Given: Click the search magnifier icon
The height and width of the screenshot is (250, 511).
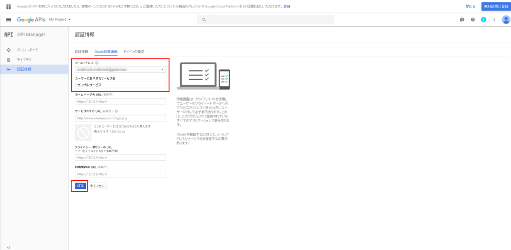Looking at the screenshot, I should [204, 19].
